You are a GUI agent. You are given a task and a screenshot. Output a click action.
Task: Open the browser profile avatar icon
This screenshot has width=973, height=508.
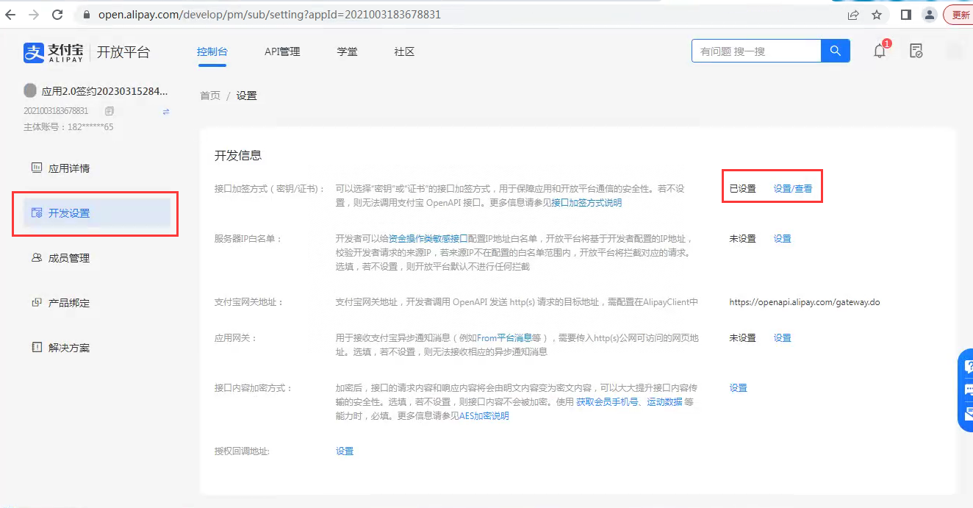(x=930, y=15)
